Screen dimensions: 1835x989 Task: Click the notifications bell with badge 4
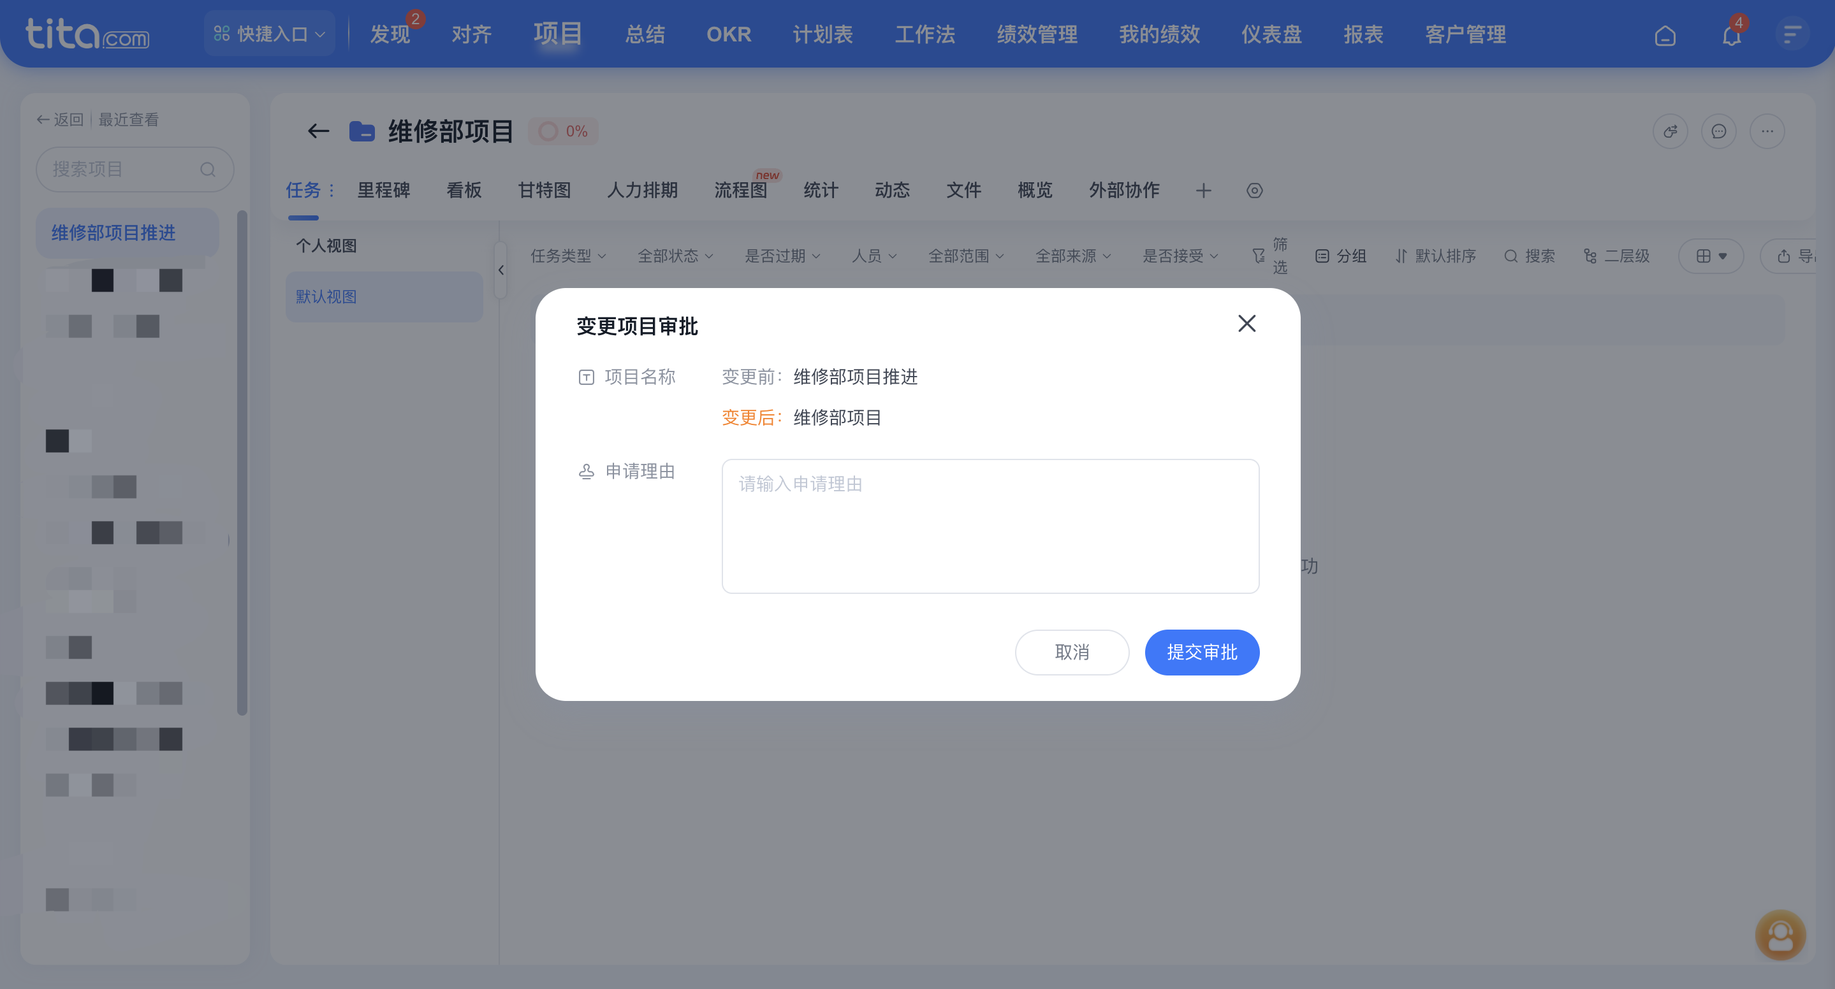(1730, 34)
